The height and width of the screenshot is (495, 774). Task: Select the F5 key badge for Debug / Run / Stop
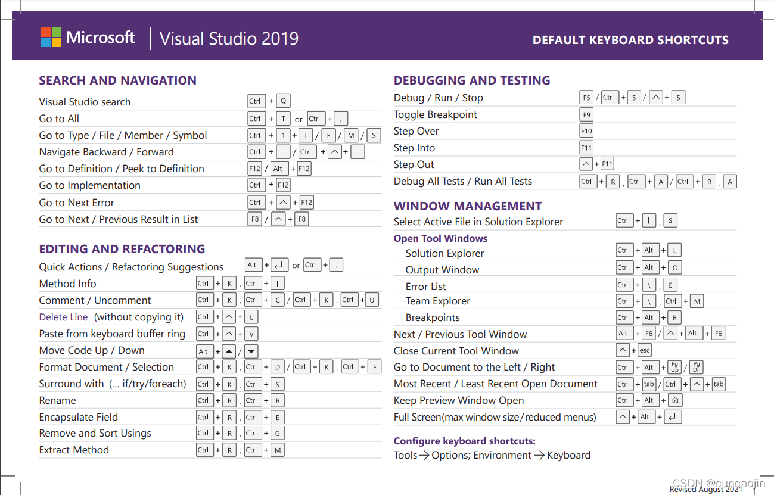tap(586, 97)
